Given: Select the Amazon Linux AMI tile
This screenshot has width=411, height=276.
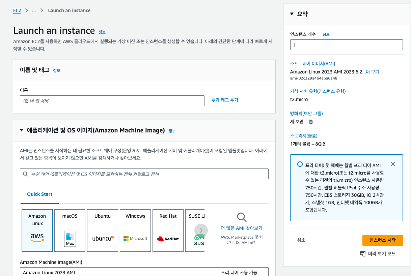Looking at the screenshot, I should [37, 231].
